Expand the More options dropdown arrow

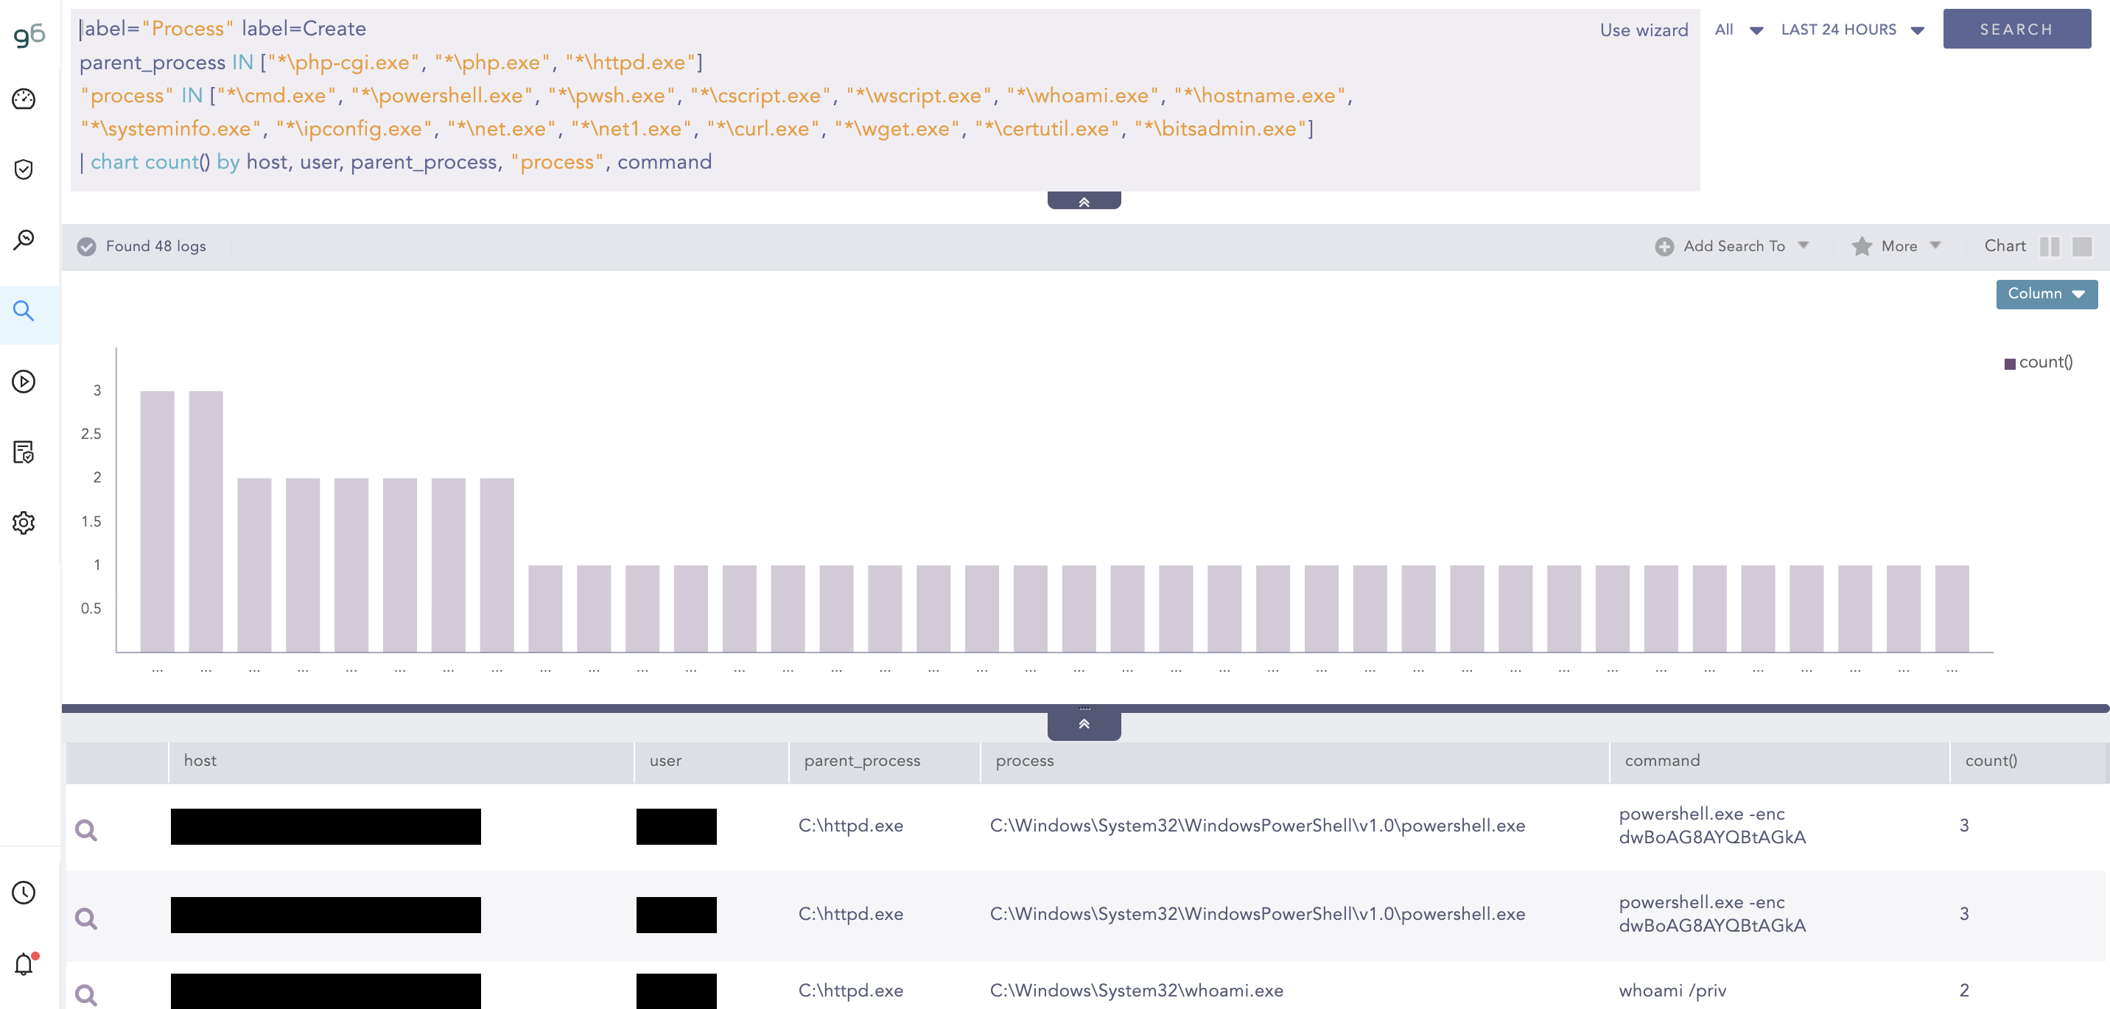(1935, 245)
